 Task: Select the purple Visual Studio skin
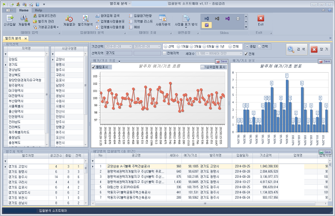pyautogui.click(x=228, y=18)
